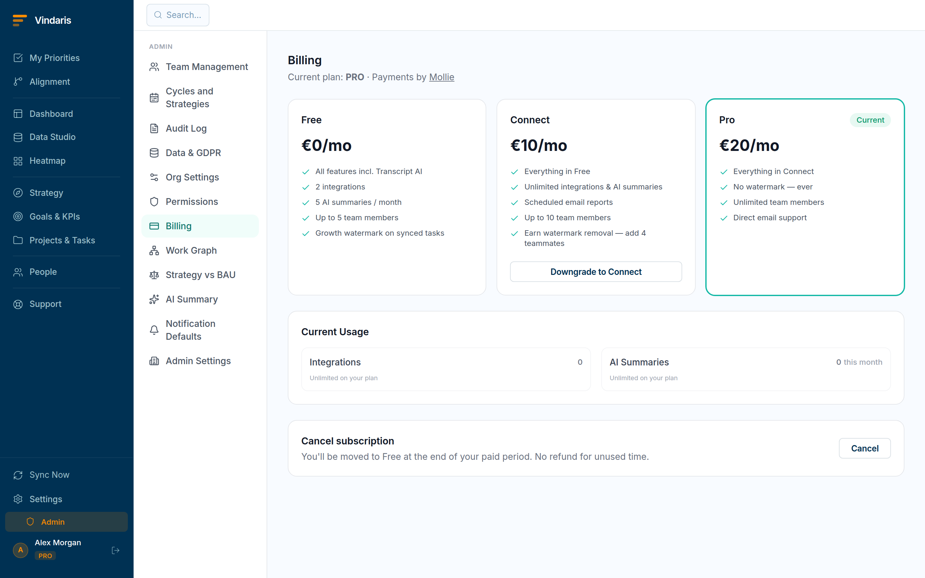Click the Team Management users icon

click(x=154, y=67)
